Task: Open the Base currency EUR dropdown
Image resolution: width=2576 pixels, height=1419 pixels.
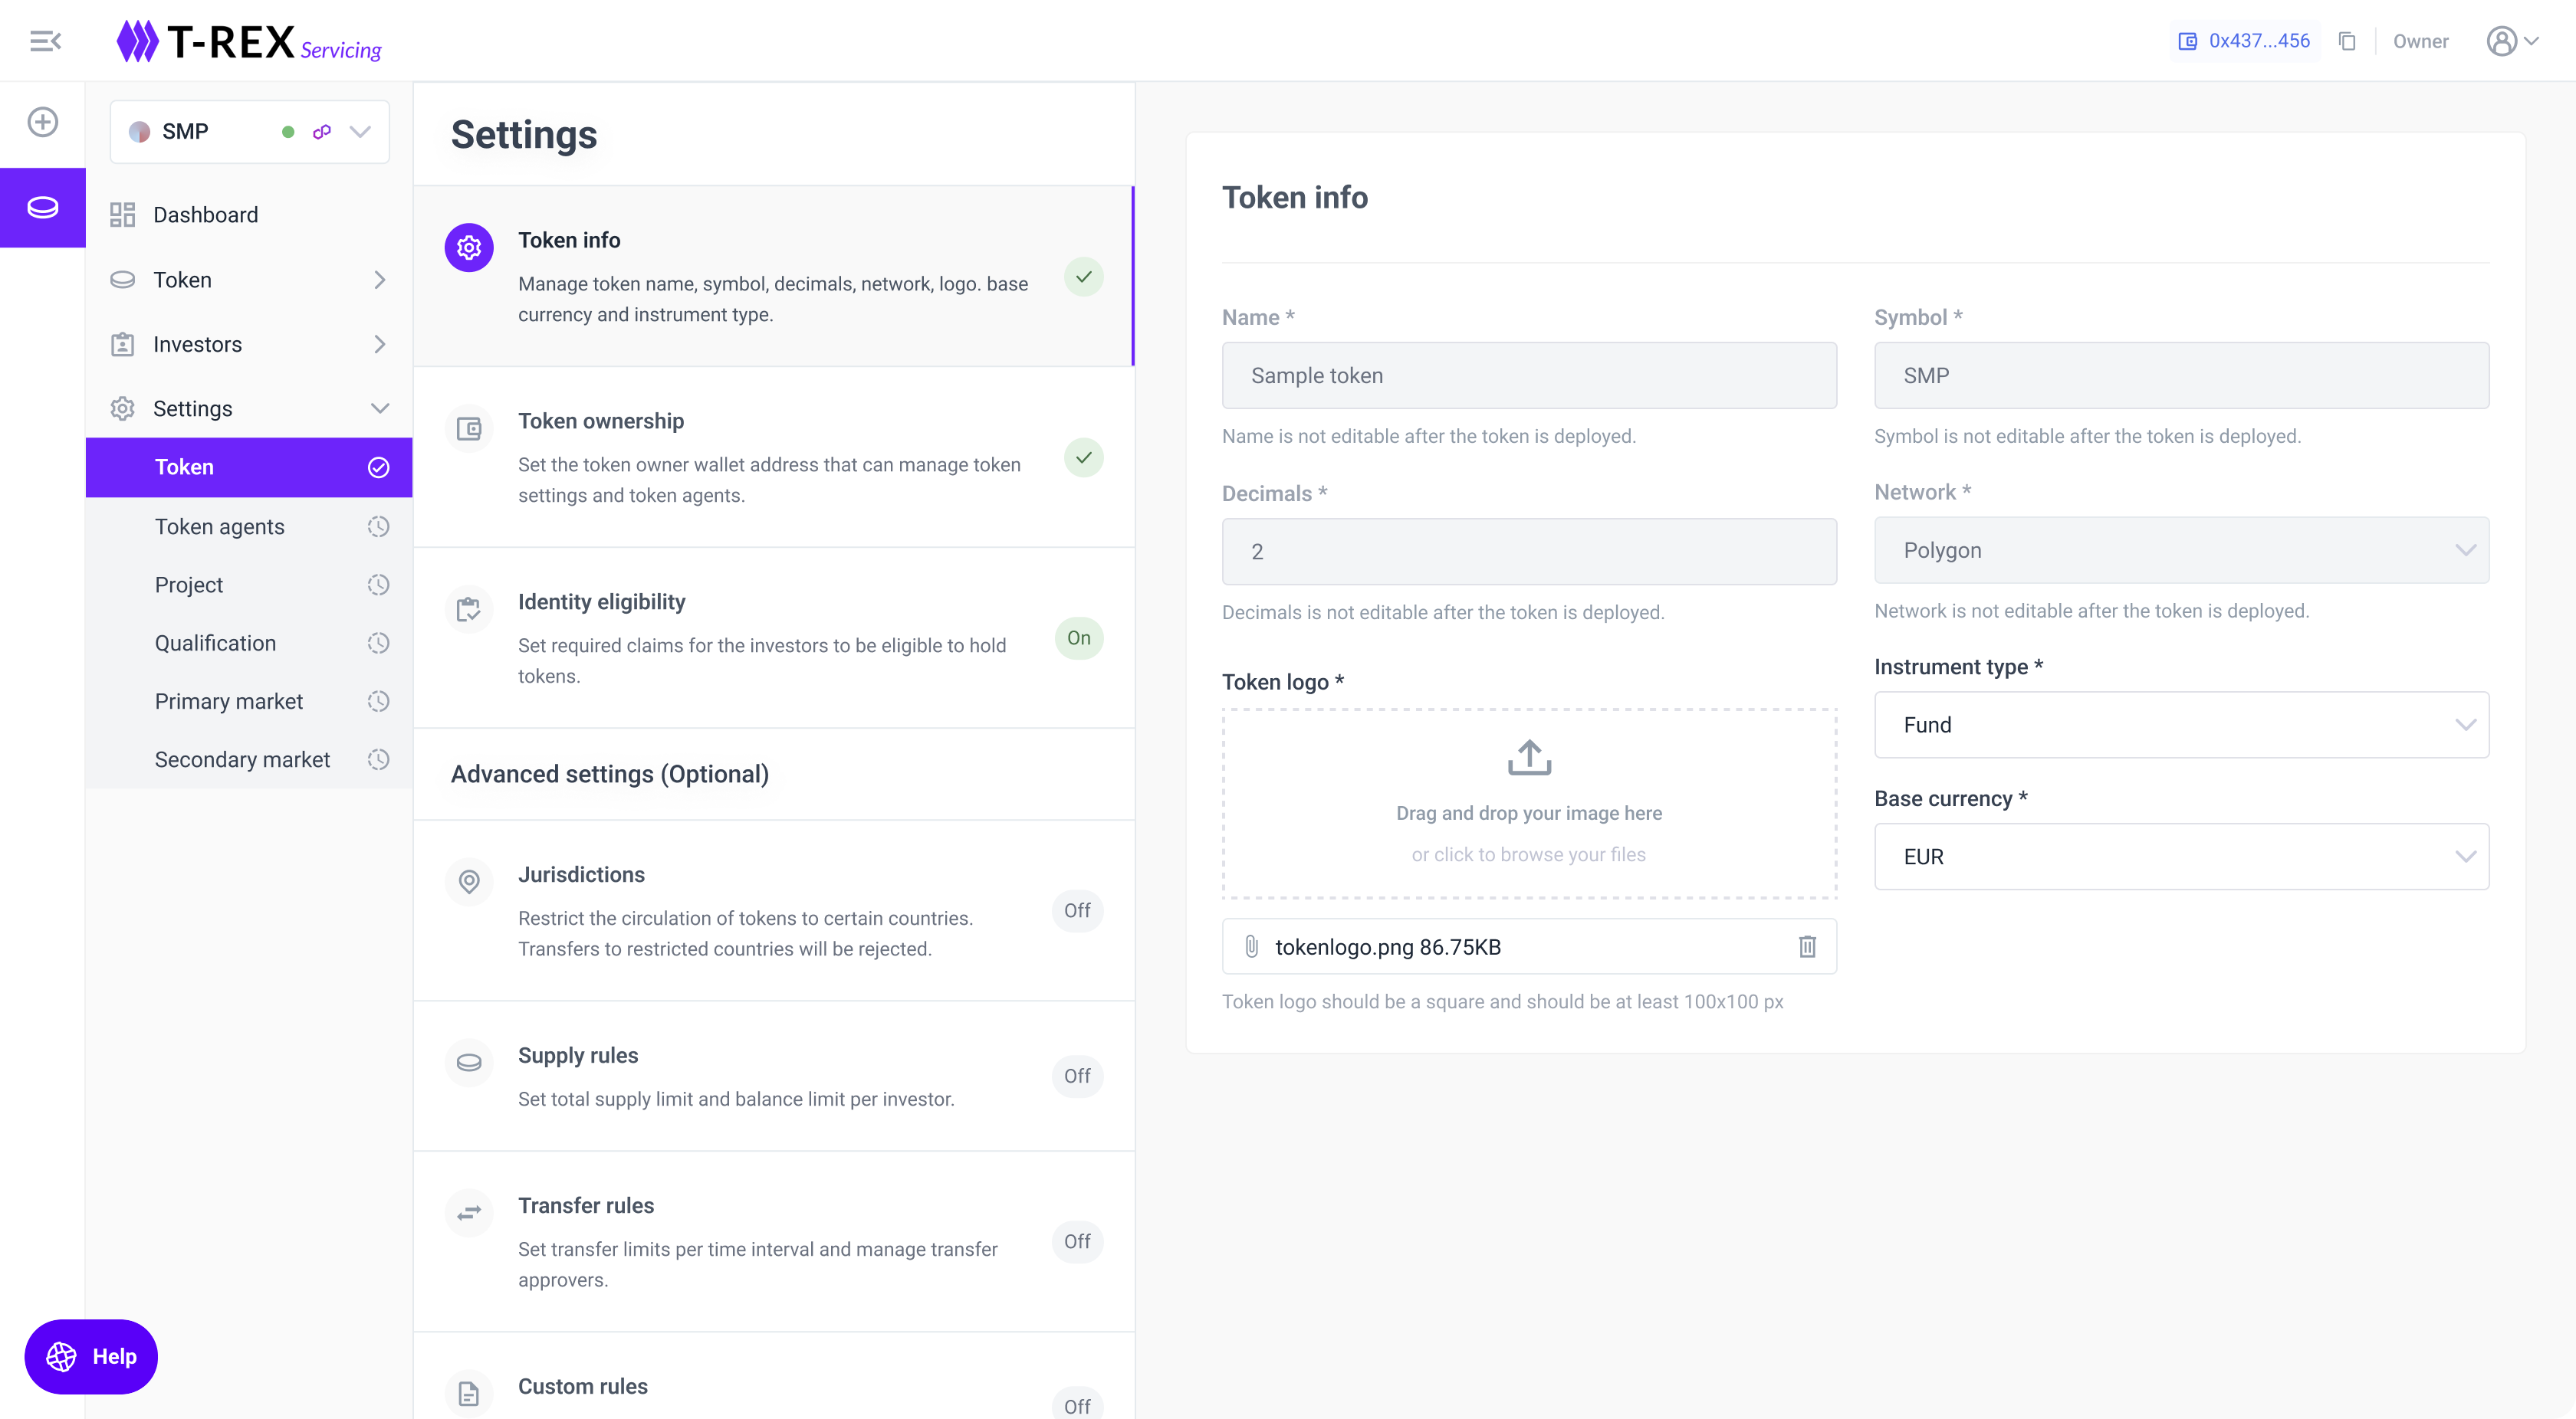Action: coord(2180,857)
